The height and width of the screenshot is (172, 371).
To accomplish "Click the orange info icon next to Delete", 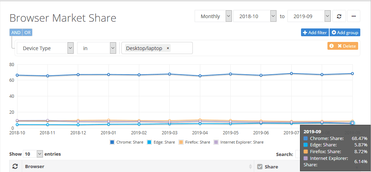I will [x=331, y=46].
